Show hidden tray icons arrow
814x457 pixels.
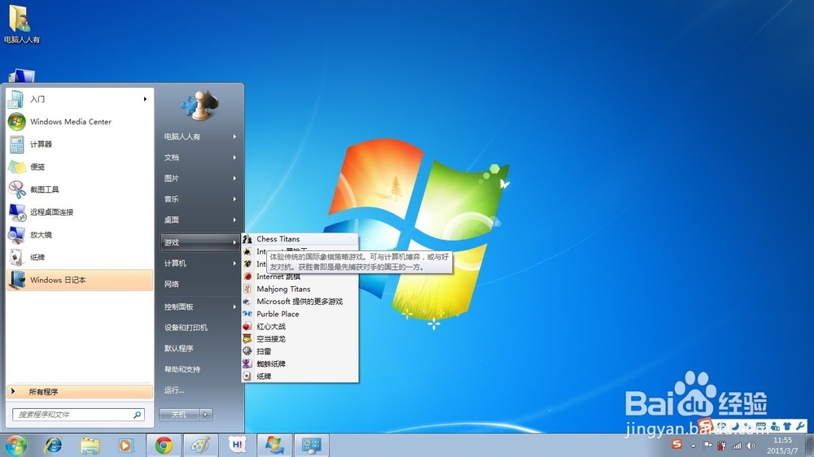point(693,446)
